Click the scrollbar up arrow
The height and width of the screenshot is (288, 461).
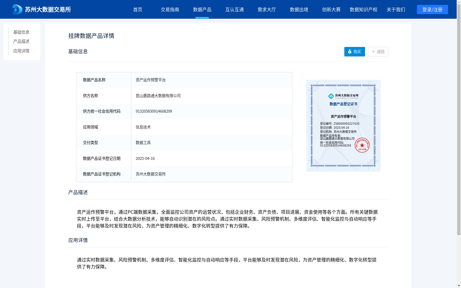pyautogui.click(x=459, y=2)
